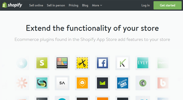Open the faded pink b app icon
Viewport: 183px width, 100px height.
163,83
